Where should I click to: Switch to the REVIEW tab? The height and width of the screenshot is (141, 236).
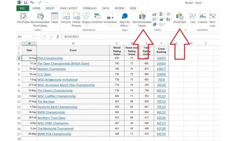click(x=119, y=8)
